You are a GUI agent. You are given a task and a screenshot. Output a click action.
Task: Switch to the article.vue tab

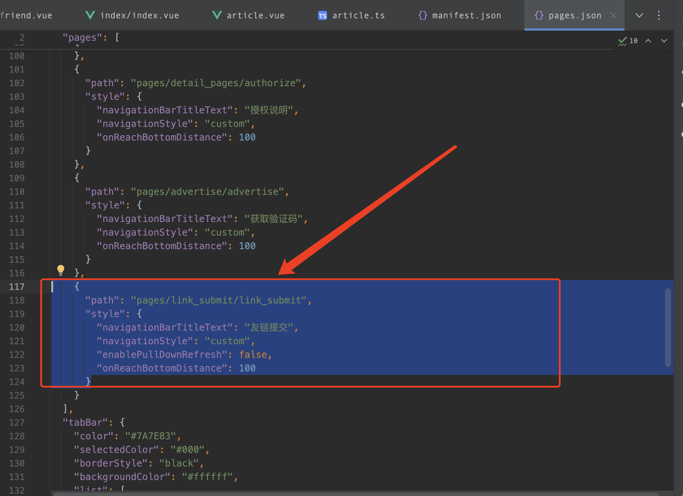coord(255,15)
